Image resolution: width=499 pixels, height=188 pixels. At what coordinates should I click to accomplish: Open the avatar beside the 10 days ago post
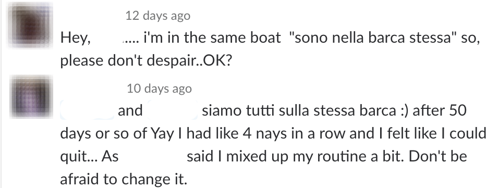pyautogui.click(x=31, y=97)
